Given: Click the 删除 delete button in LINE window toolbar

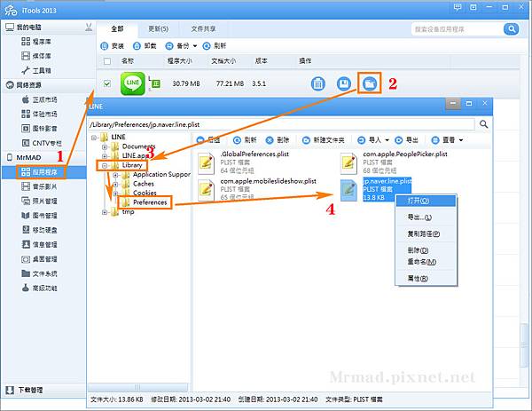Looking at the screenshot, I should coord(278,140).
